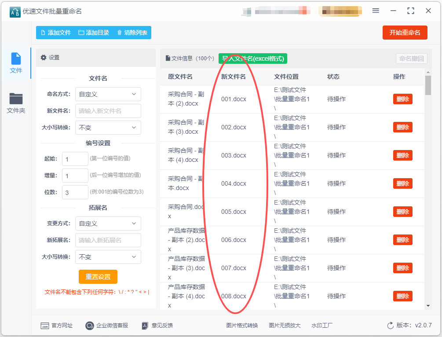Click 重置设置 button

coord(98,277)
